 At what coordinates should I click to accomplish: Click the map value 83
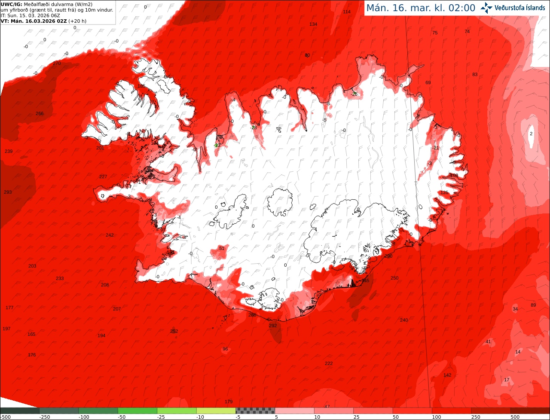pos(475,74)
